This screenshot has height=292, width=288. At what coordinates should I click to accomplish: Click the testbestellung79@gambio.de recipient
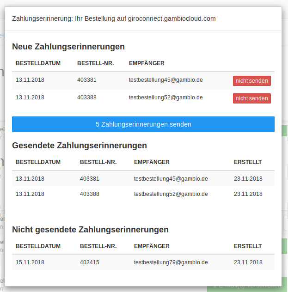click(x=171, y=262)
